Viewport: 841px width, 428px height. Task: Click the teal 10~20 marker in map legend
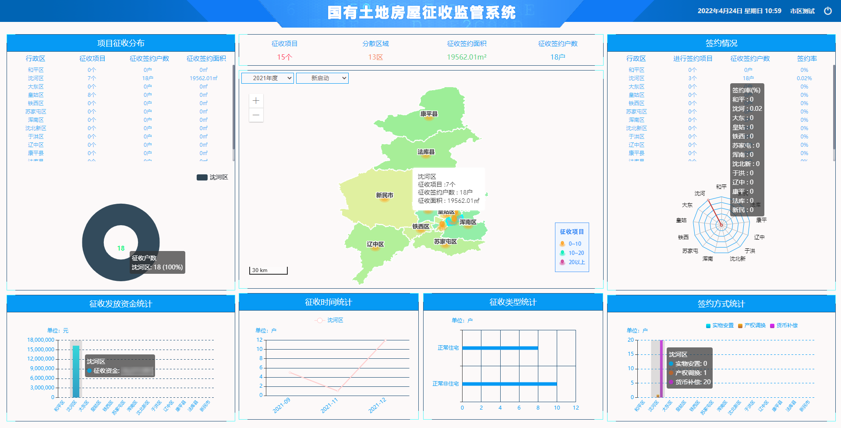[x=562, y=253]
